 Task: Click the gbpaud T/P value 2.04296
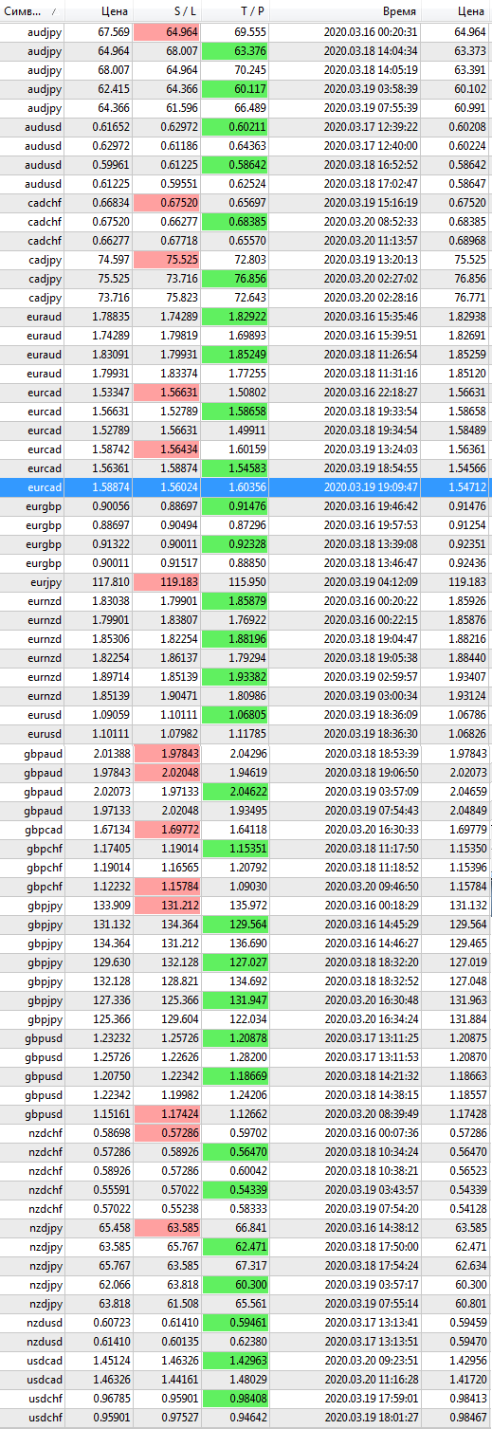(x=247, y=753)
